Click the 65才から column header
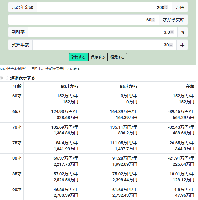The image size is (198, 200). 128,87
